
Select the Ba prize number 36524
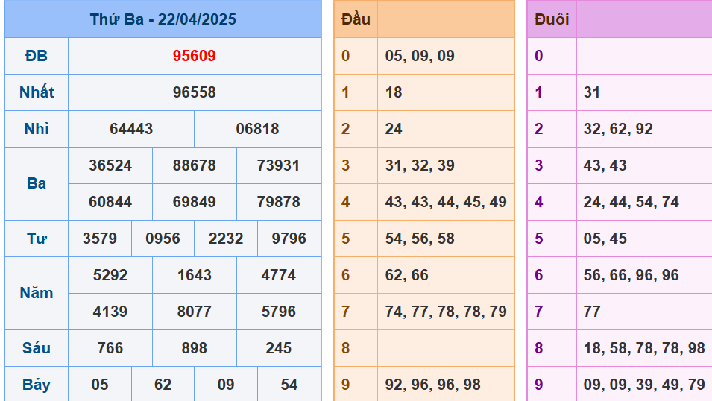[x=110, y=165]
